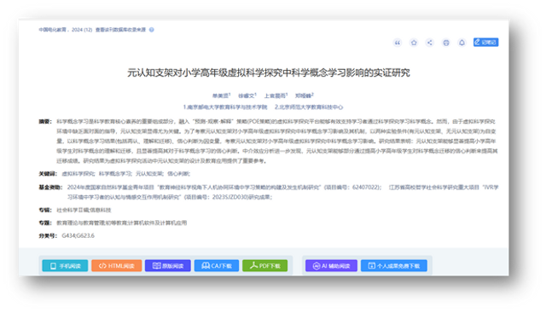
Task: Click the star favorite icon
Action: click(x=414, y=43)
